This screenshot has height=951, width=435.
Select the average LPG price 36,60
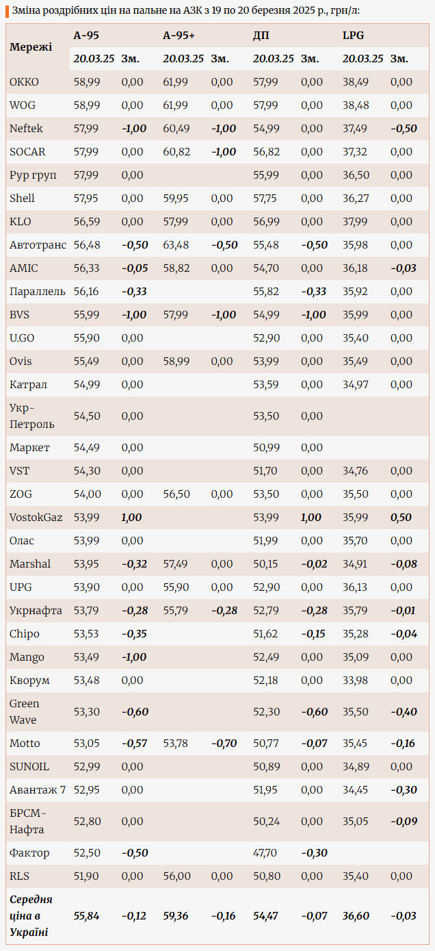click(356, 916)
